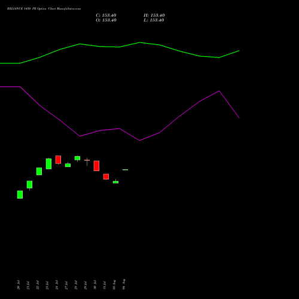Click the doji candle above 29 Jul
The image size is (299, 299).
pos(87,160)
